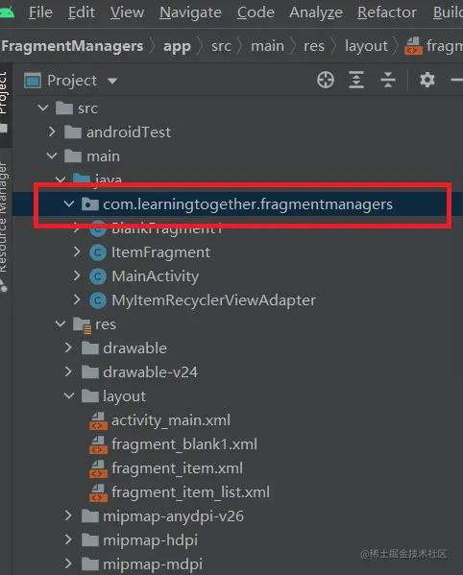This screenshot has height=575, width=463.
Task: Click the app breadcrumb in navigation bar
Action: click(177, 47)
